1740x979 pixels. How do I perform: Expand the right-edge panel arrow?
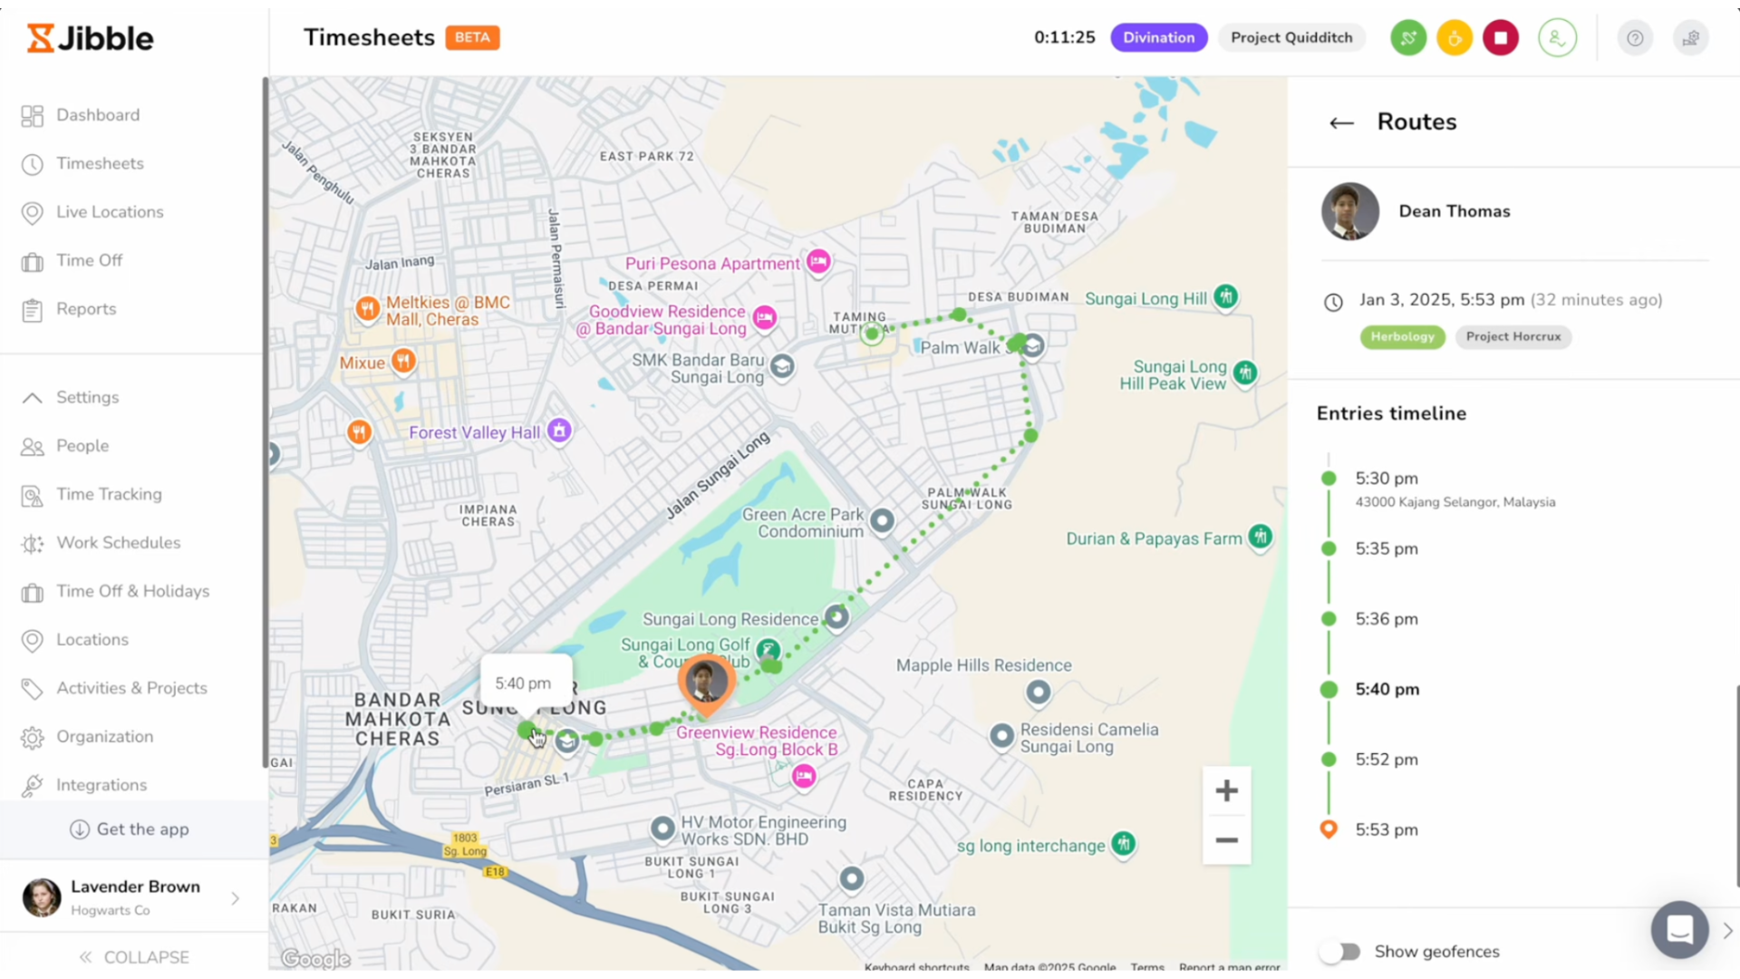pyautogui.click(x=1728, y=931)
